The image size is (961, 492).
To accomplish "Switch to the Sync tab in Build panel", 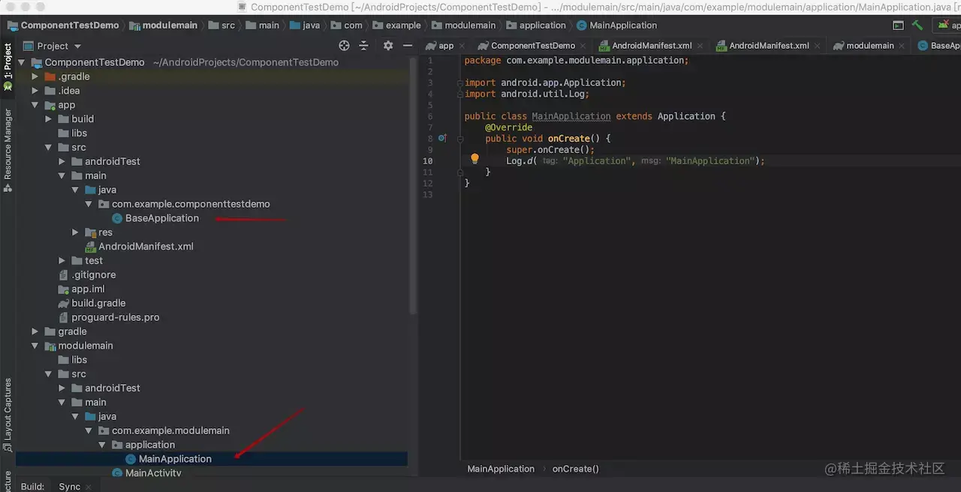I will click(x=69, y=486).
